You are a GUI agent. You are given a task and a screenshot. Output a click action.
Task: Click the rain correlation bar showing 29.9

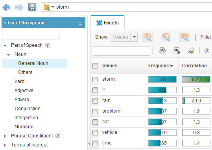click(x=196, y=100)
